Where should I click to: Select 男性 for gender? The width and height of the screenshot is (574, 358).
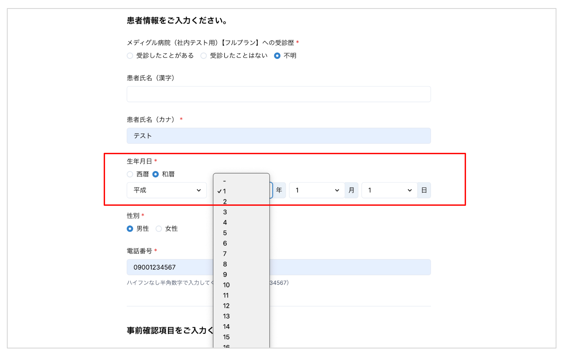point(130,229)
